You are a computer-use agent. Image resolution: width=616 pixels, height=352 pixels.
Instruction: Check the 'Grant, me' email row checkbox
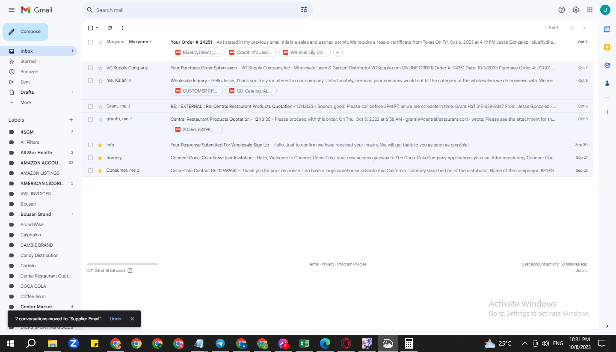pos(90,106)
